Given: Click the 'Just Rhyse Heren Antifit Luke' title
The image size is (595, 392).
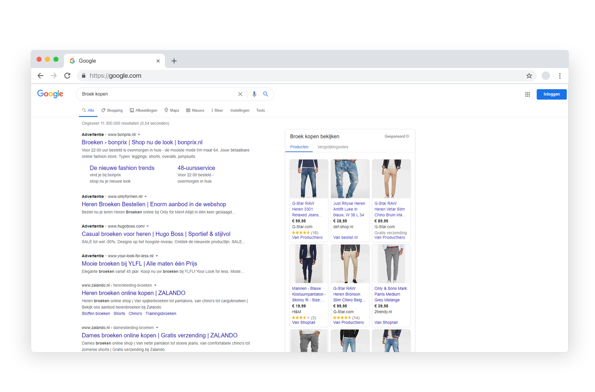Looking at the screenshot, I should (x=349, y=209).
